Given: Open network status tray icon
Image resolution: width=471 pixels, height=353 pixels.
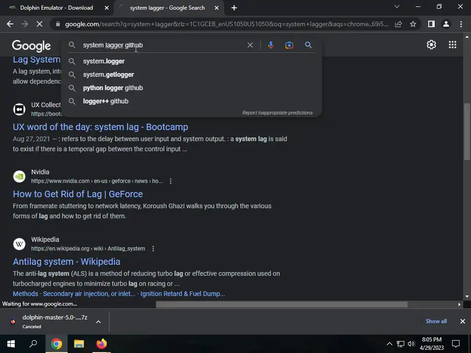Looking at the screenshot, I should (x=401, y=344).
